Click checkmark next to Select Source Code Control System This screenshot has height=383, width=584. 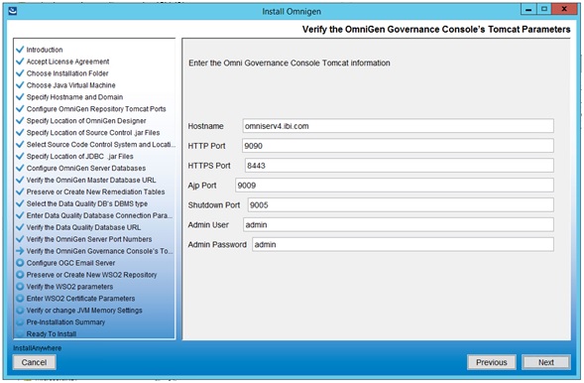click(20, 144)
